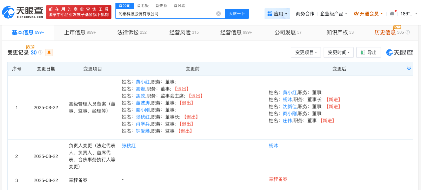Screen dimensions: 421x190
Task: Select the 查老板 search tab
Action: click(143, 5)
